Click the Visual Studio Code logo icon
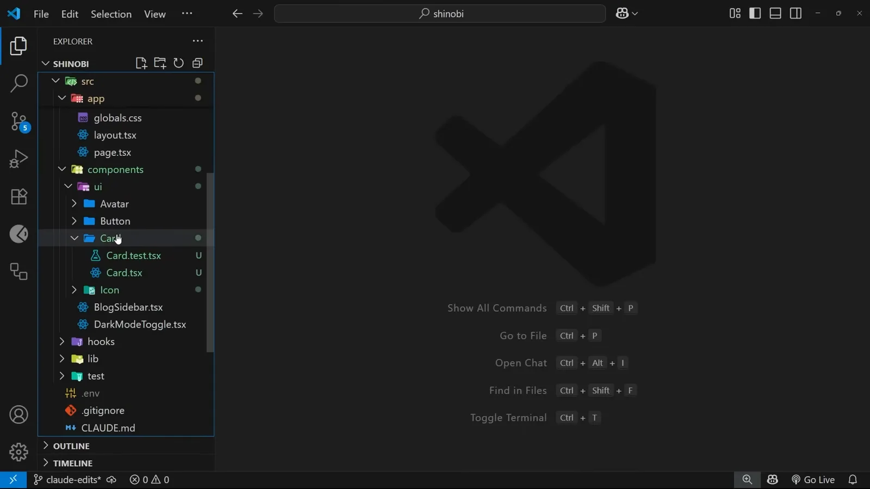This screenshot has width=870, height=489. click(x=14, y=14)
